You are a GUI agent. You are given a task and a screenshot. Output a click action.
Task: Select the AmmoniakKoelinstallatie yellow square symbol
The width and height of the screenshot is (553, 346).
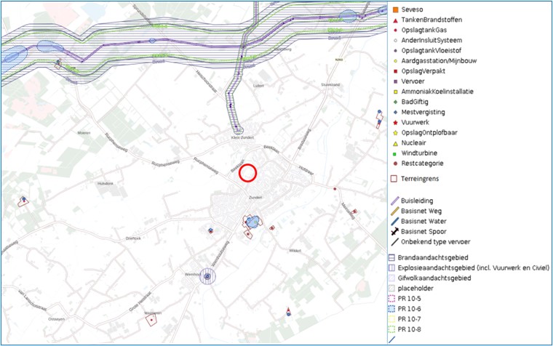pyautogui.click(x=395, y=92)
